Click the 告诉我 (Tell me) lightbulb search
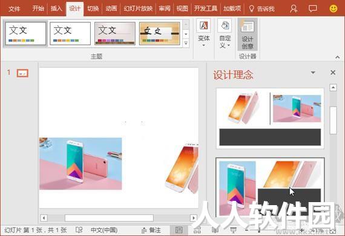The width and height of the screenshot is (345, 236). tap(261, 9)
